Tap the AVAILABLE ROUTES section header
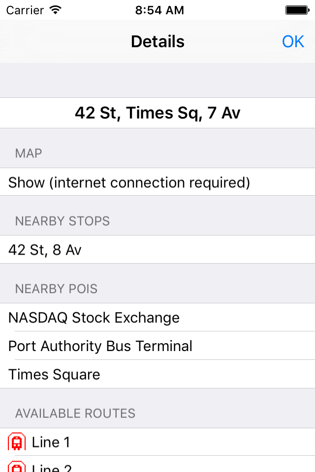This screenshot has width=315, height=472. (x=75, y=413)
